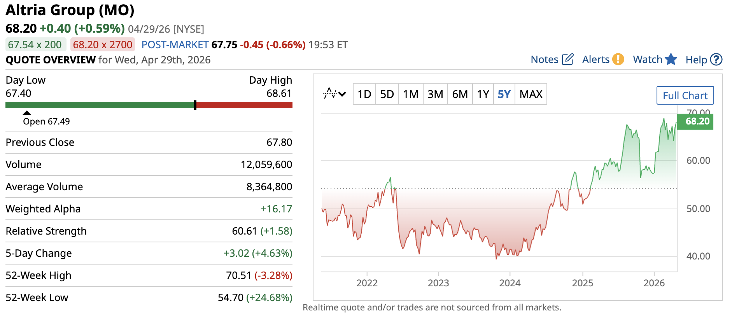This screenshot has width=732, height=326.
Task: Select the 1Y chart period
Action: pyautogui.click(x=483, y=94)
